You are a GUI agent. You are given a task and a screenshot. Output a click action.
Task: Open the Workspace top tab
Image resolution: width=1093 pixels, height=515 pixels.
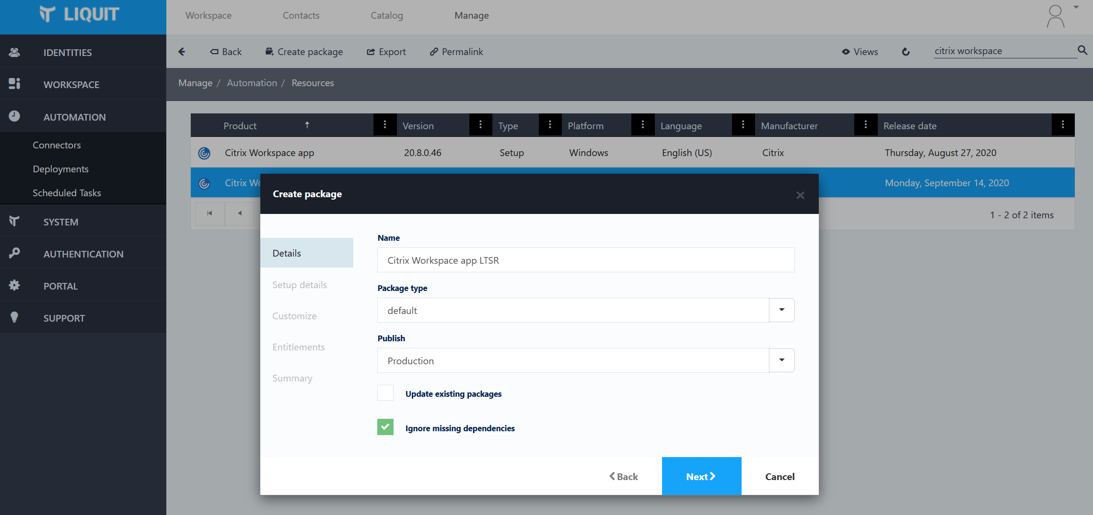209,15
